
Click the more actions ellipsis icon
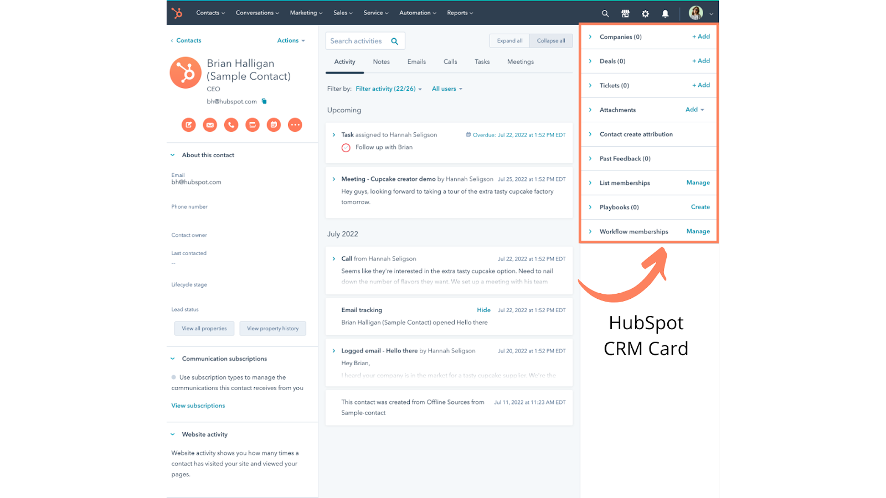point(295,124)
